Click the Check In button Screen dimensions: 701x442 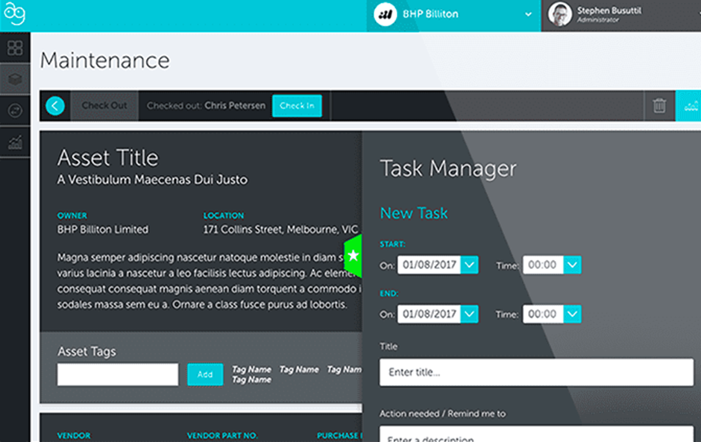tap(297, 106)
